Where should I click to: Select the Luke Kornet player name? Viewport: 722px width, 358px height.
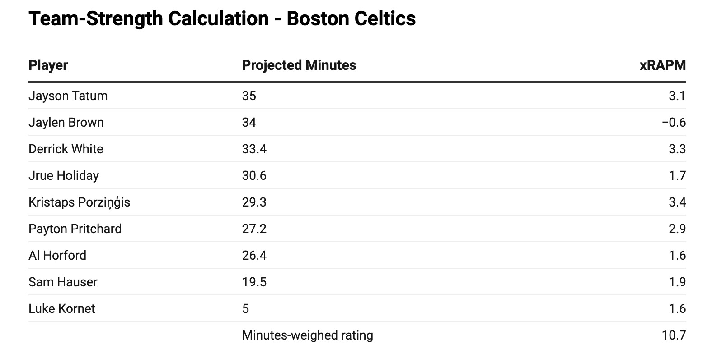61,309
